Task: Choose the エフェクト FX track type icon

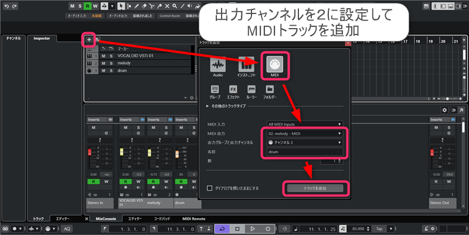Action: tap(233, 89)
